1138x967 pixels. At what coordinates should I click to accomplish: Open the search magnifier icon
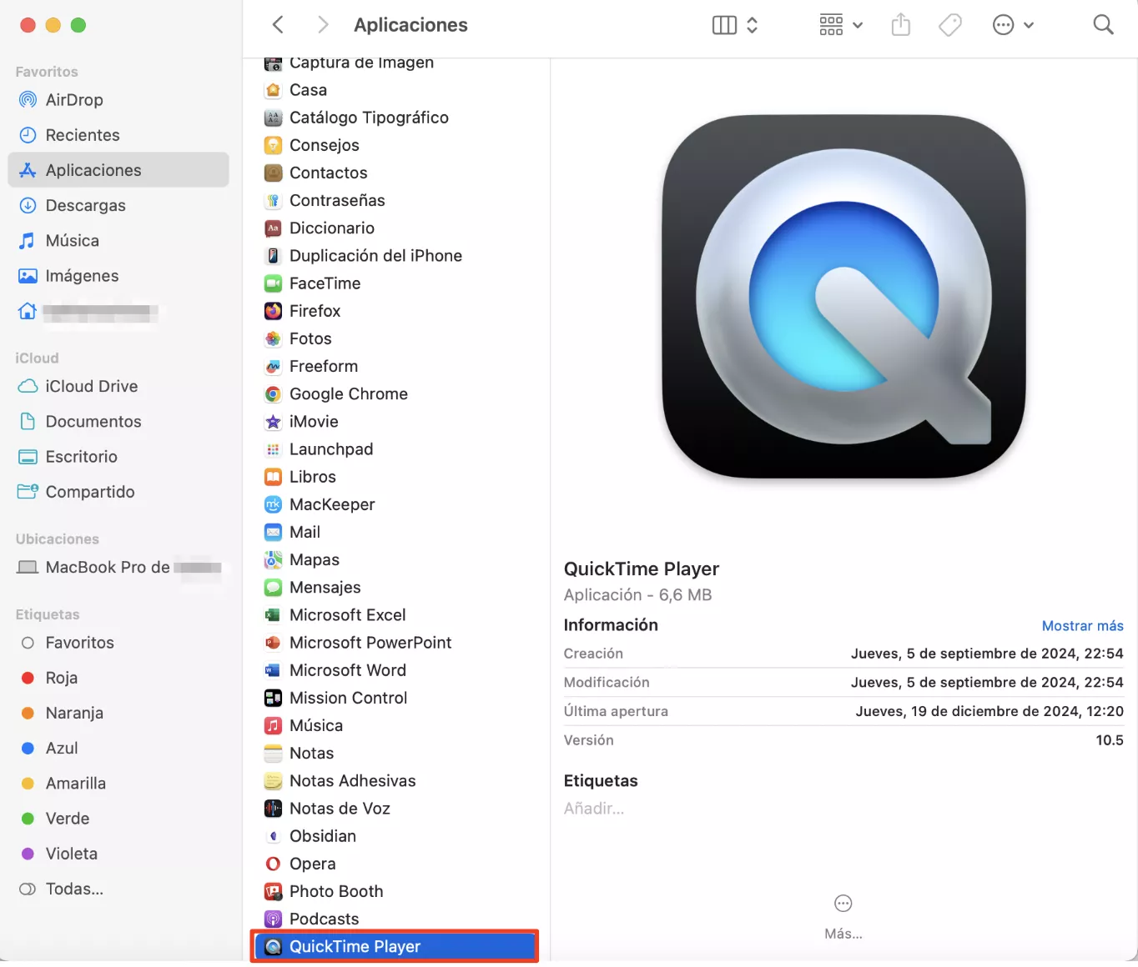1103,25
